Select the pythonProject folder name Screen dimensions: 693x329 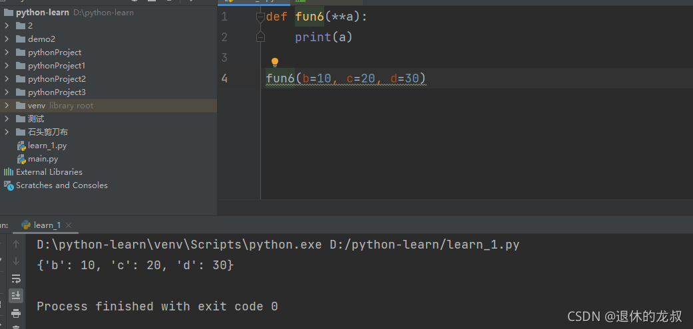click(55, 53)
